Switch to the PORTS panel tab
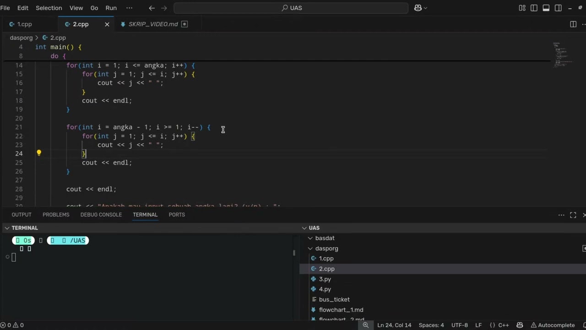This screenshot has height=330, width=586. pyautogui.click(x=177, y=214)
